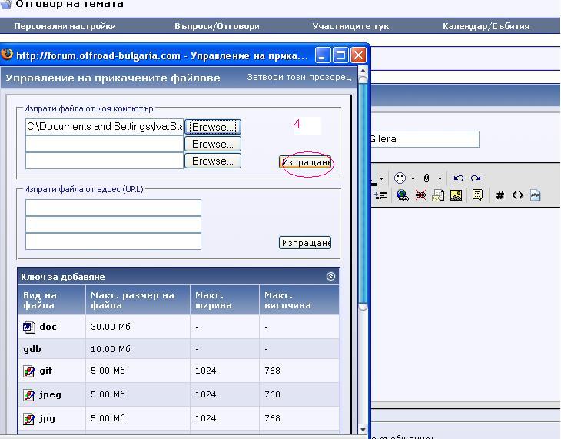Collapse the 'Ключ за добавяне' table section
The image size is (561, 439).
pos(330,277)
